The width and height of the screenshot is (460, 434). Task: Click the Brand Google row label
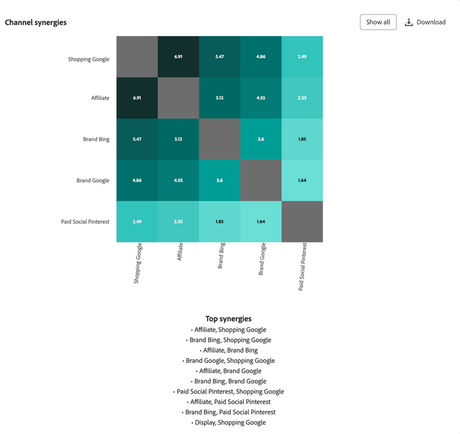click(93, 180)
